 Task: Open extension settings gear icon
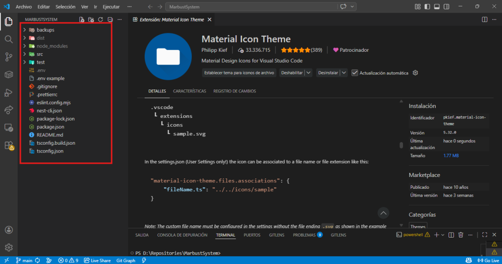coord(415,73)
